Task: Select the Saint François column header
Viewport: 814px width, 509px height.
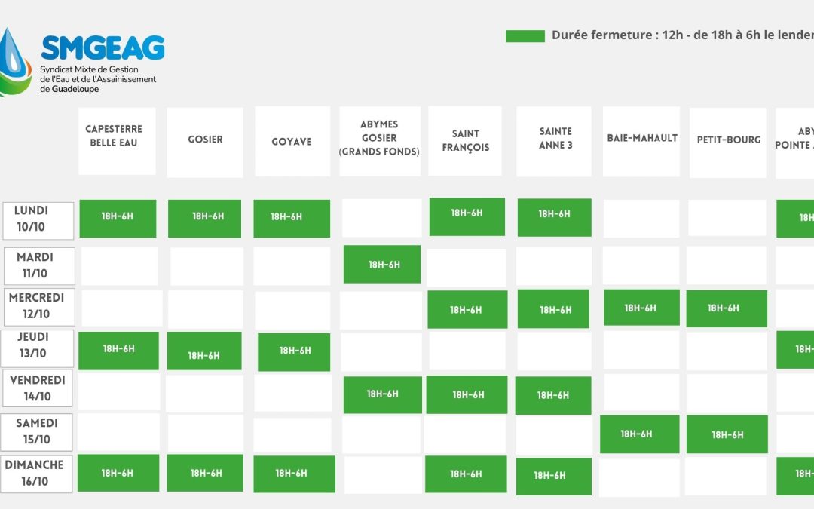Action: 465,141
